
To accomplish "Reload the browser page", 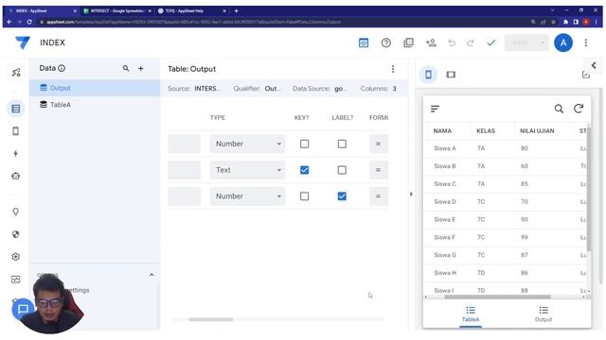I will tap(29, 22).
